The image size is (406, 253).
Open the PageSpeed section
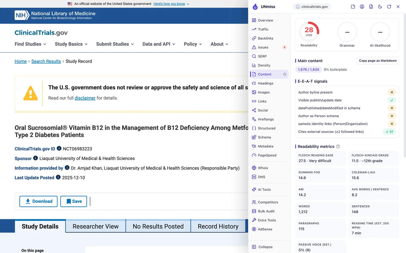(269, 155)
